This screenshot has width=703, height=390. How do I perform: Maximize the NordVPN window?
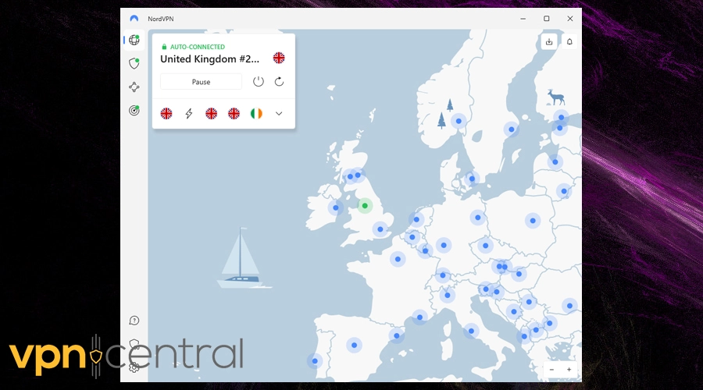tap(547, 19)
